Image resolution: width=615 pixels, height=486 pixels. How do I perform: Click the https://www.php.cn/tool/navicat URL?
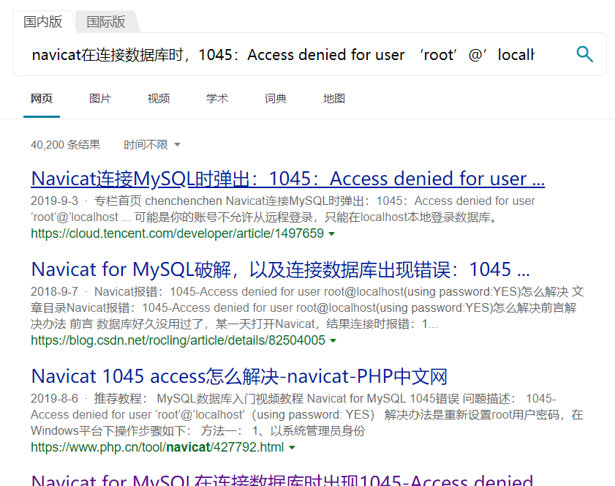click(154, 447)
